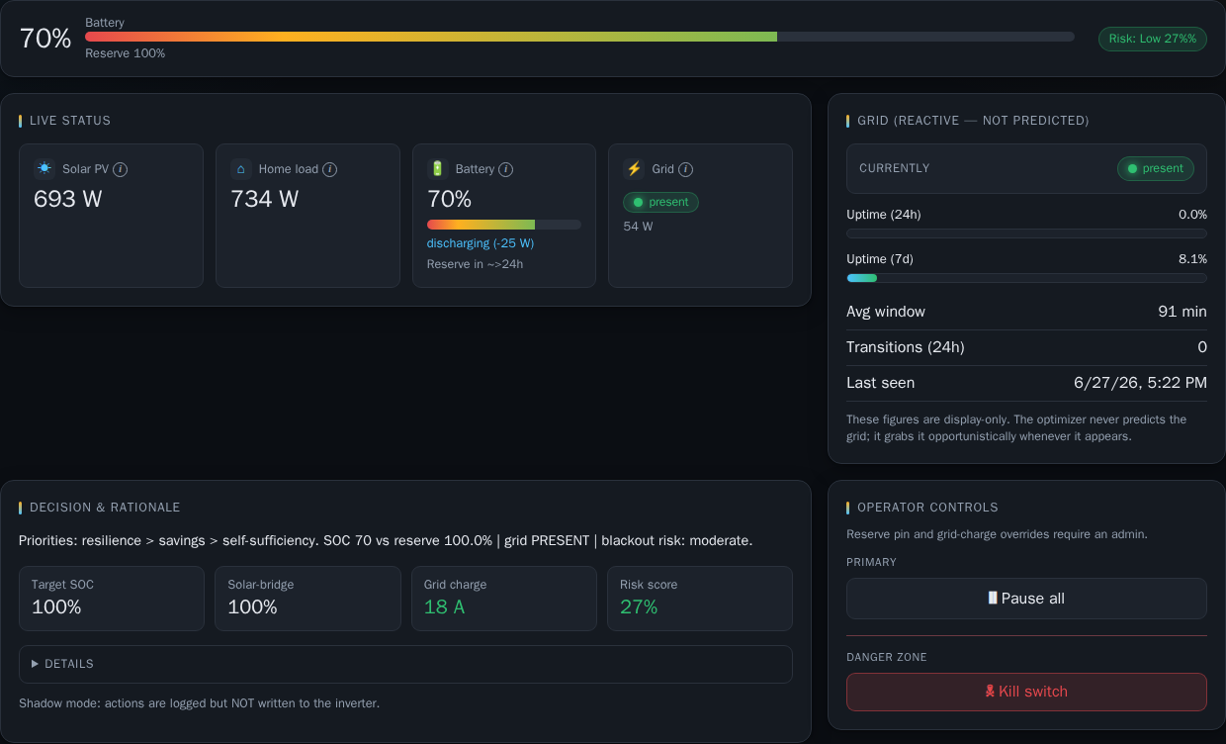Screen dimensions: 1226x744
Task: Click the 54 W grid power value
Action: point(638,227)
